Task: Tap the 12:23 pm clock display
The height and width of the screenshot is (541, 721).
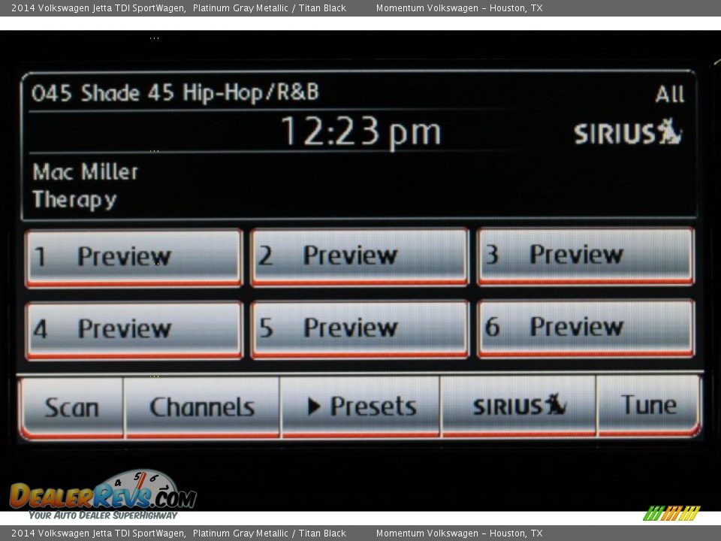Action: (x=360, y=132)
